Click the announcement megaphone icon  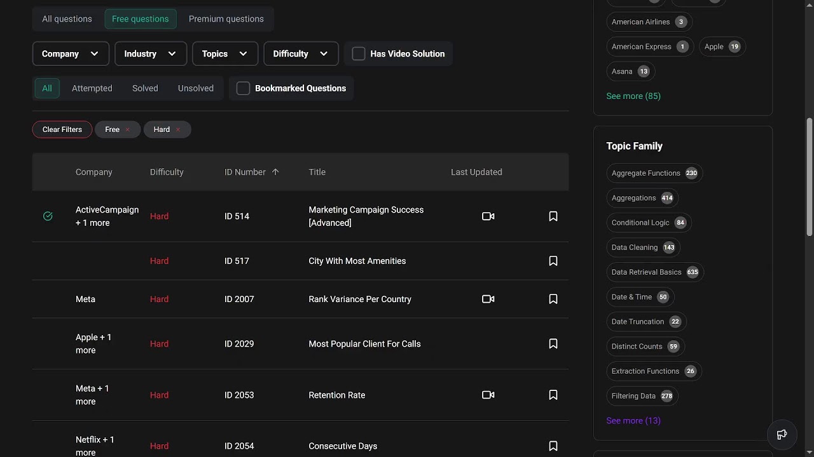(782, 435)
